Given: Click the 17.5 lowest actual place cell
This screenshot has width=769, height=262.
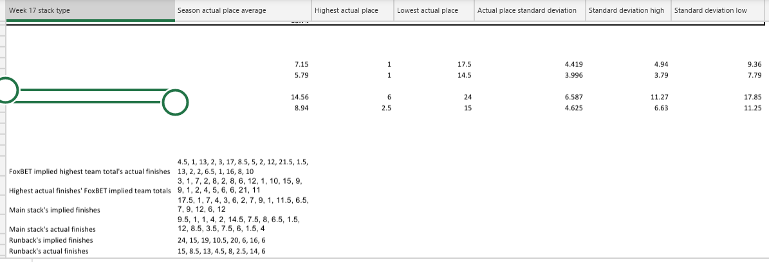Looking at the screenshot, I should (x=434, y=64).
